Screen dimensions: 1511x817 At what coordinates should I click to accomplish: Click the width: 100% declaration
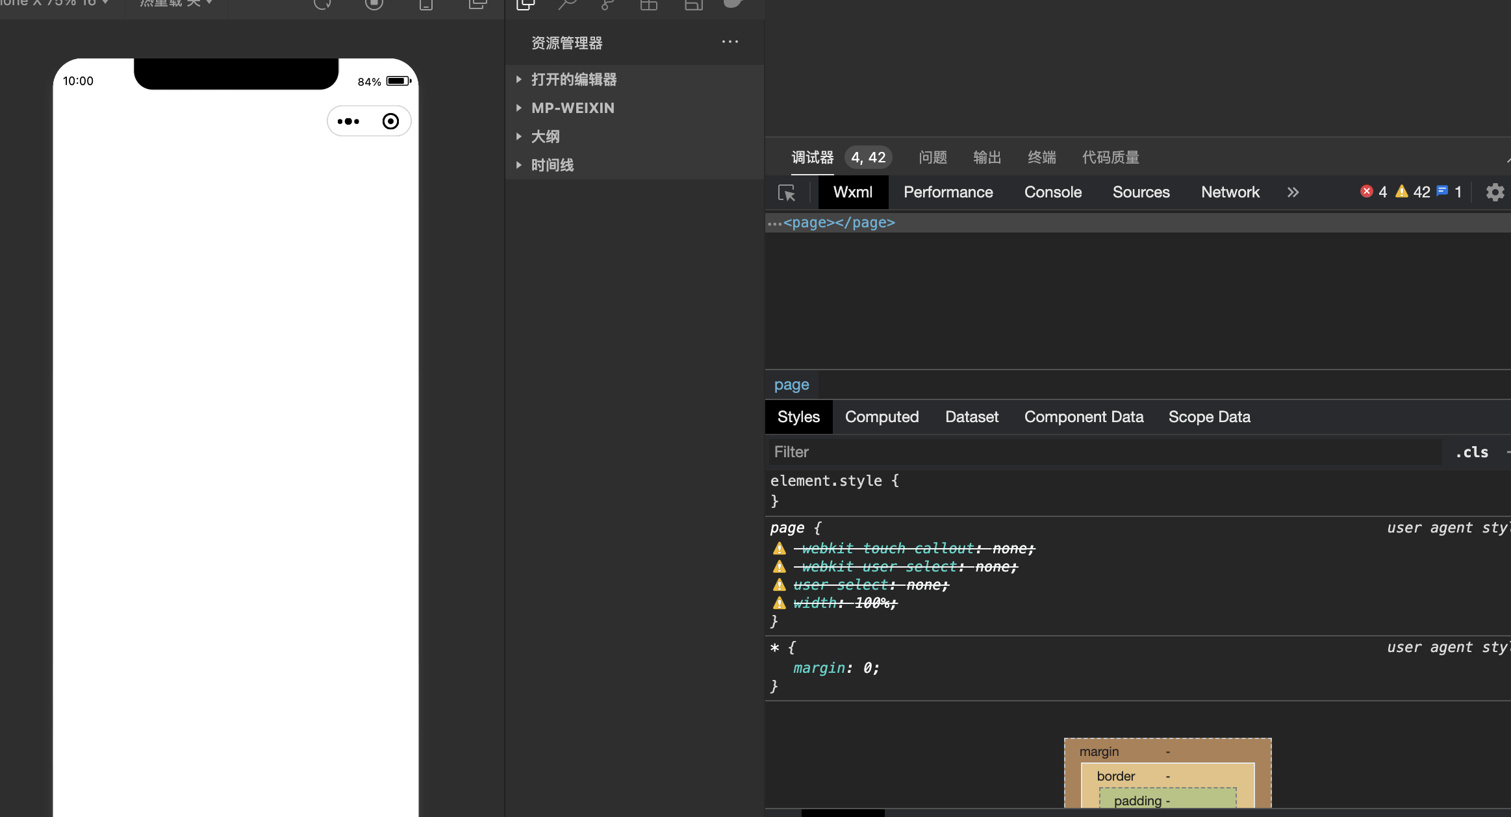845,603
